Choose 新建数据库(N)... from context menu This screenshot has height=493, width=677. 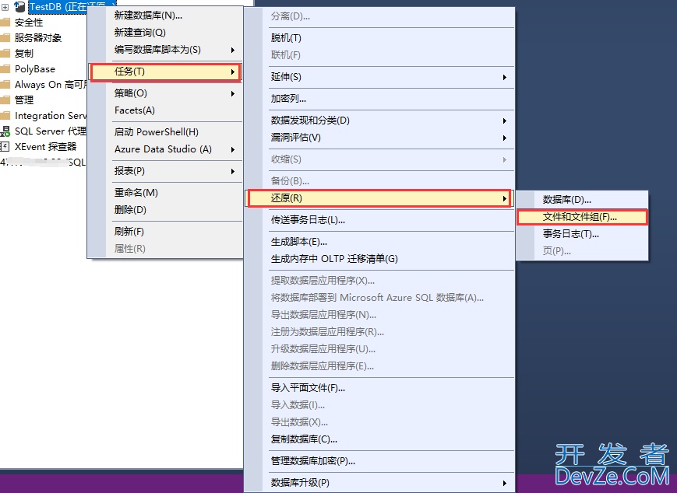point(165,16)
